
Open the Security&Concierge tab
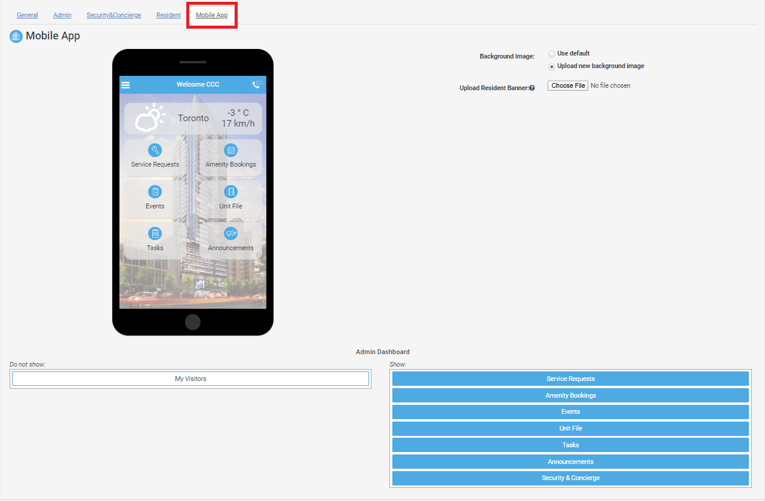[x=114, y=15]
